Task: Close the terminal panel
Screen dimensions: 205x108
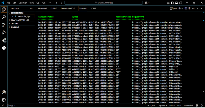Action: tap(201, 8)
